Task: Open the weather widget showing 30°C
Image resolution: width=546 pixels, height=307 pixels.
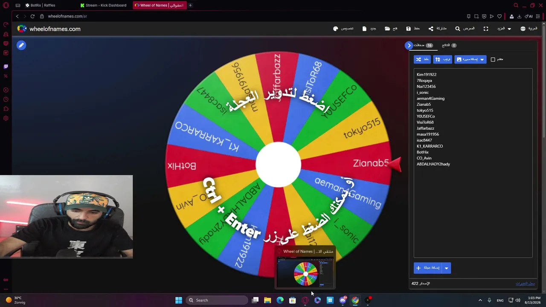Action: pos(15,300)
